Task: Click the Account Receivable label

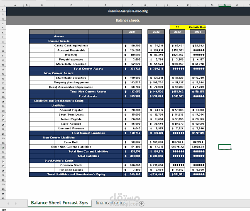Action: coord(71,50)
